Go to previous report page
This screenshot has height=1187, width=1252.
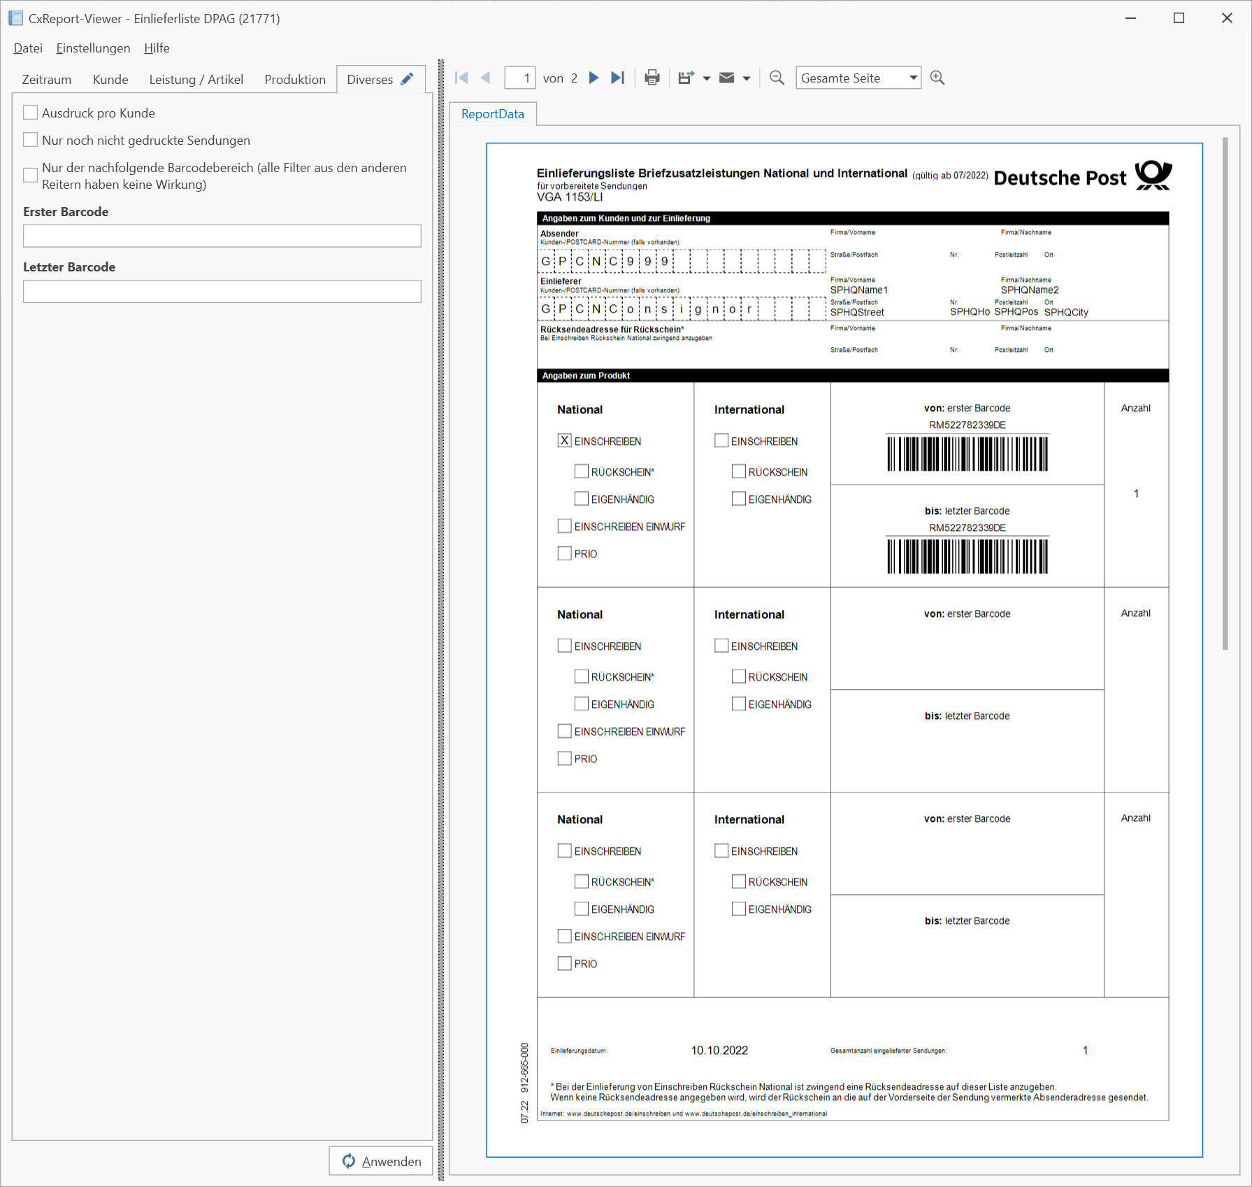(486, 78)
